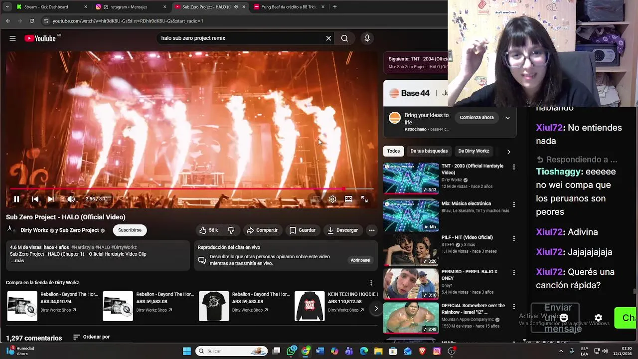Open Instagram from the taskbar
The height and width of the screenshot is (359, 638).
pos(437,351)
